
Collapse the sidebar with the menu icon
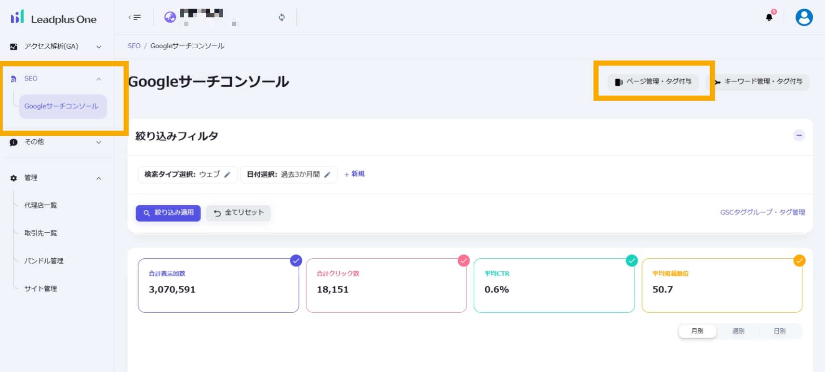pos(134,17)
